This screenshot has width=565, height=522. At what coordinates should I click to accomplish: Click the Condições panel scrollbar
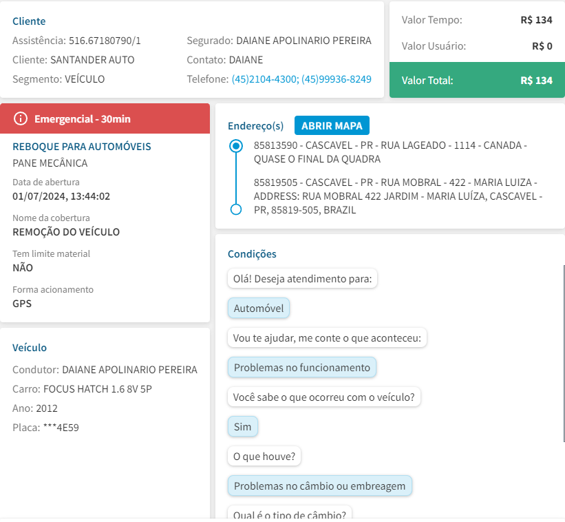[x=563, y=353]
